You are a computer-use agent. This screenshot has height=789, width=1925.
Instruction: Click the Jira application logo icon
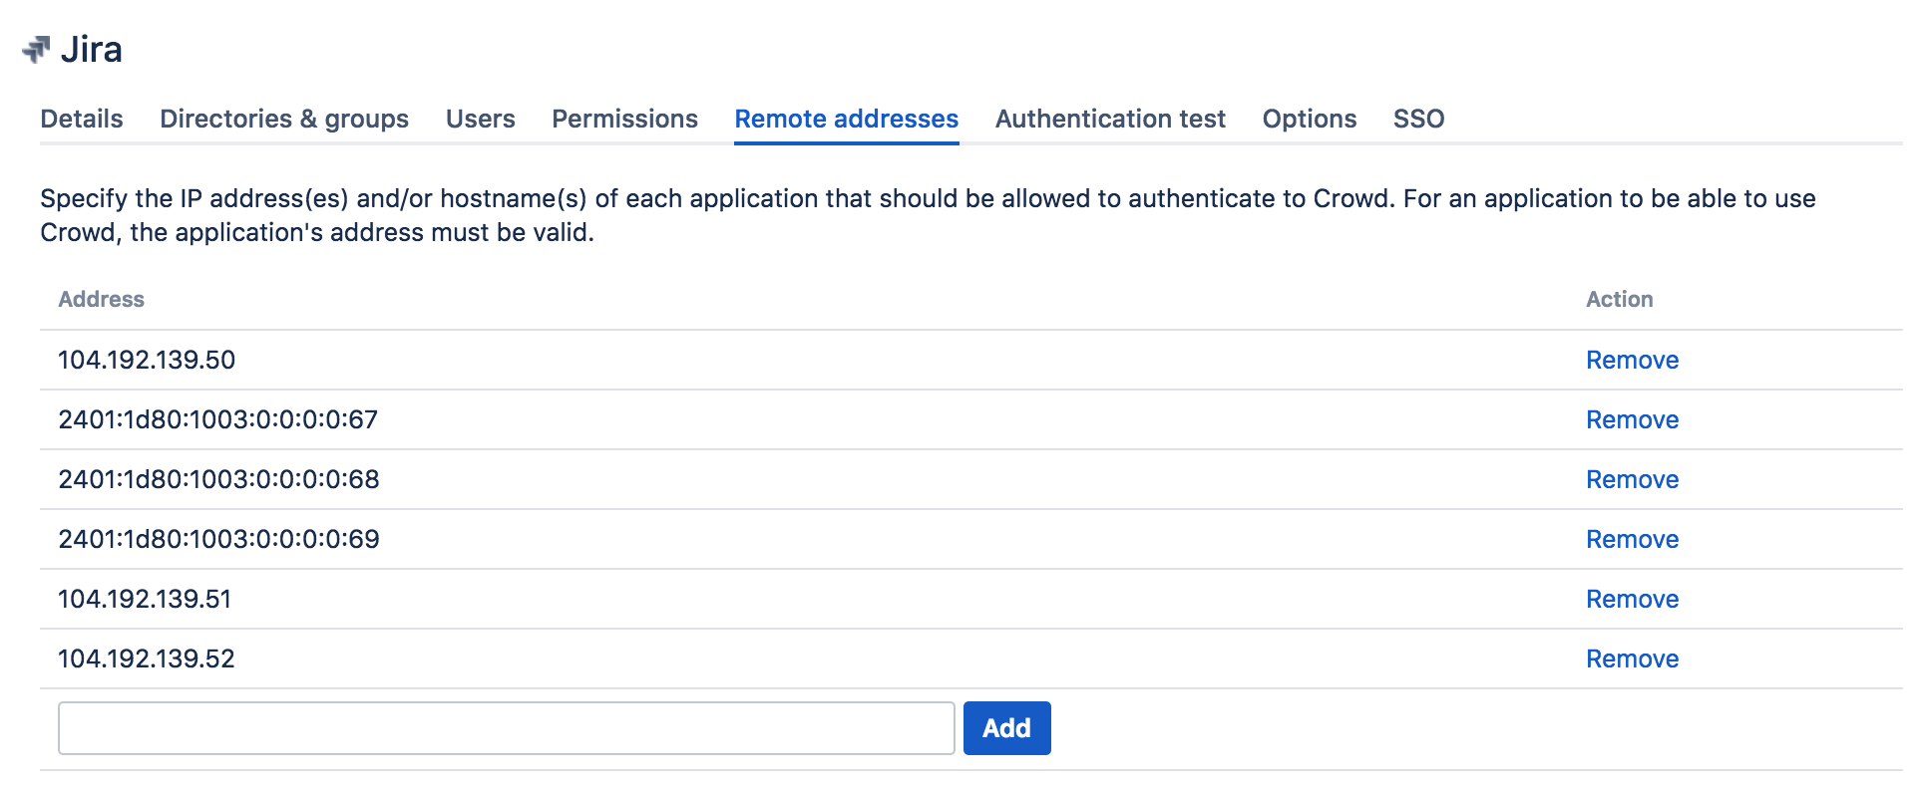pos(37,50)
